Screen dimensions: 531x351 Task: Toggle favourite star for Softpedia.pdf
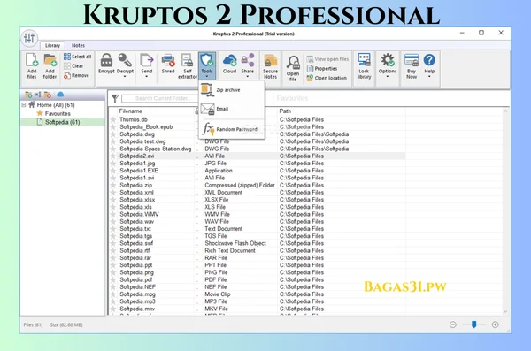pyautogui.click(x=112, y=279)
